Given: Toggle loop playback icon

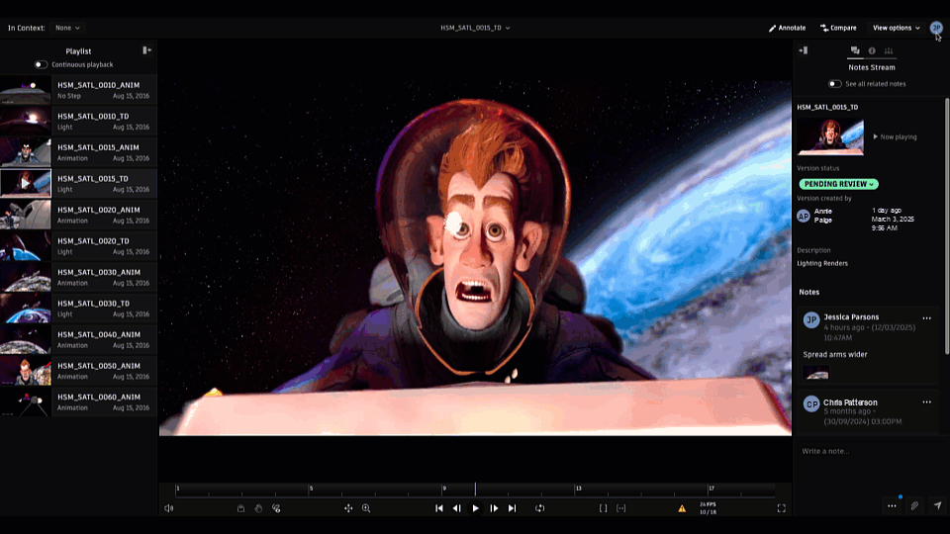Looking at the screenshot, I should pos(540,508).
